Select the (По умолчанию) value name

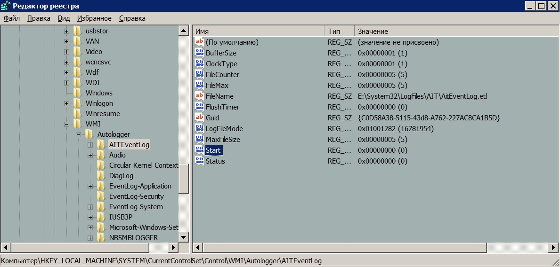[x=232, y=42]
